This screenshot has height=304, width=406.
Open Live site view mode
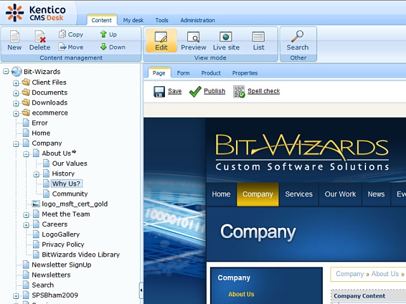pyautogui.click(x=226, y=41)
